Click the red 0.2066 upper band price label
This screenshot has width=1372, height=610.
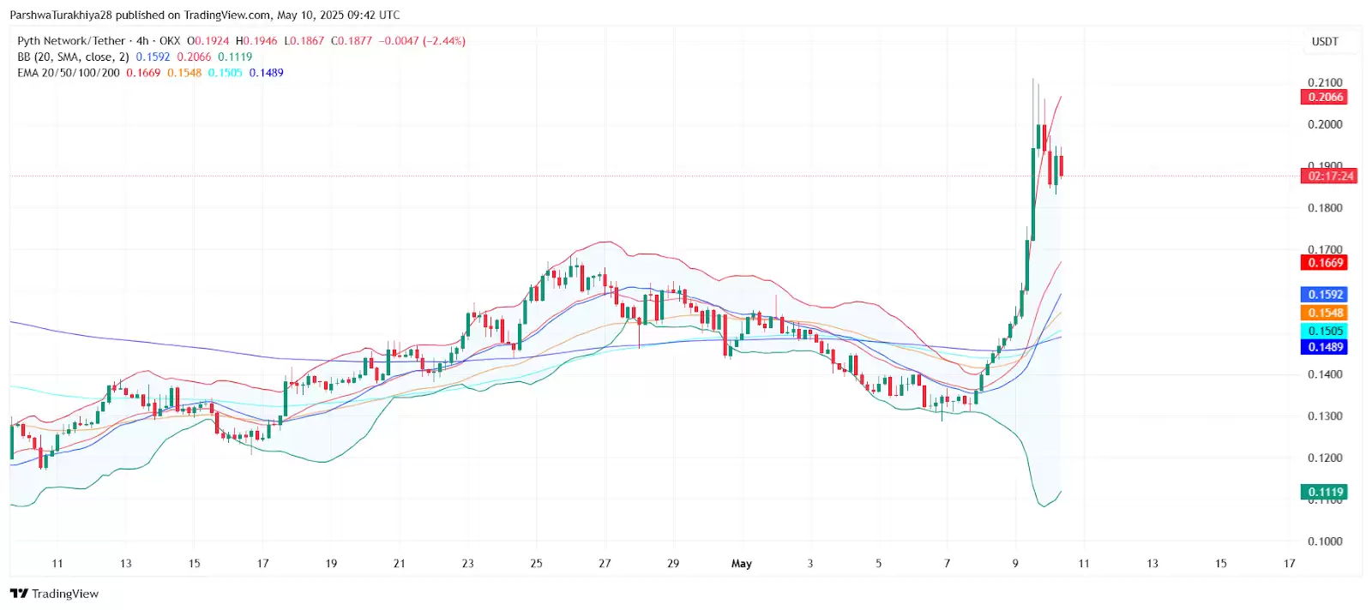(x=1325, y=97)
